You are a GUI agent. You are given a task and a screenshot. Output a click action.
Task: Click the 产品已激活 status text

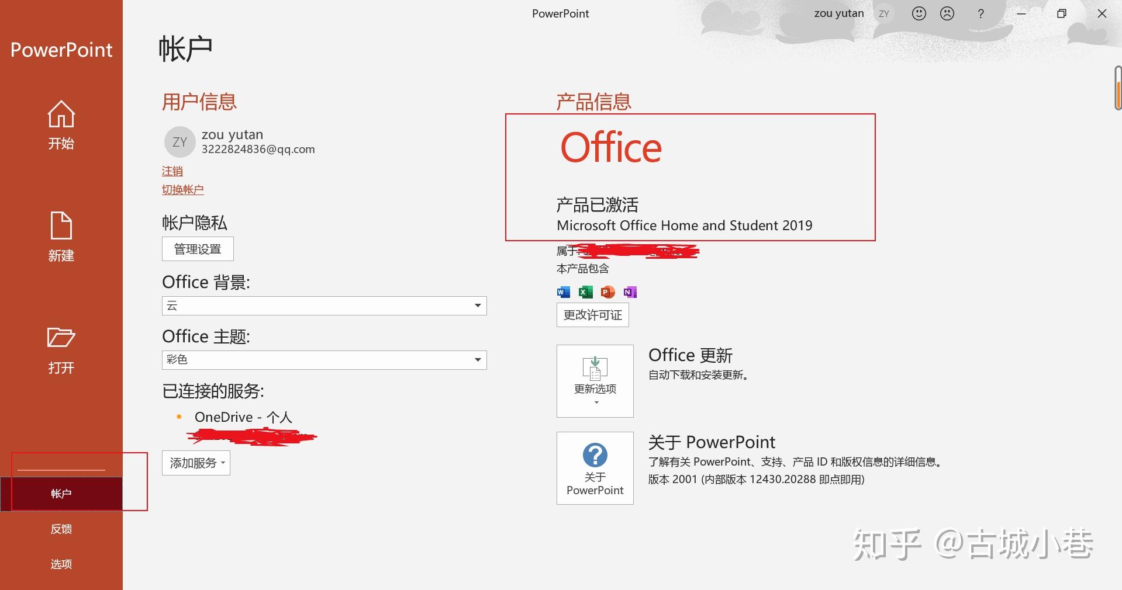pyautogui.click(x=597, y=204)
